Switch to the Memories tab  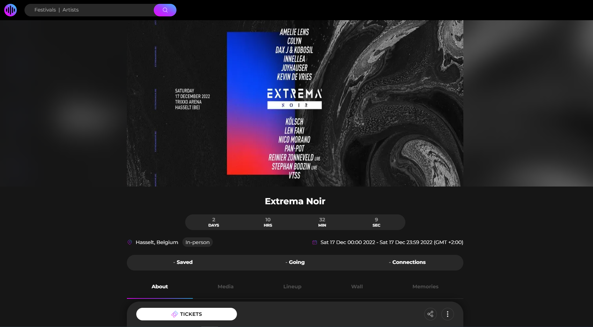point(425,287)
